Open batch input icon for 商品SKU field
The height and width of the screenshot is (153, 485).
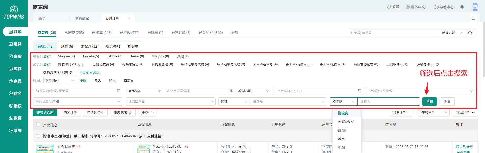coord(231,91)
